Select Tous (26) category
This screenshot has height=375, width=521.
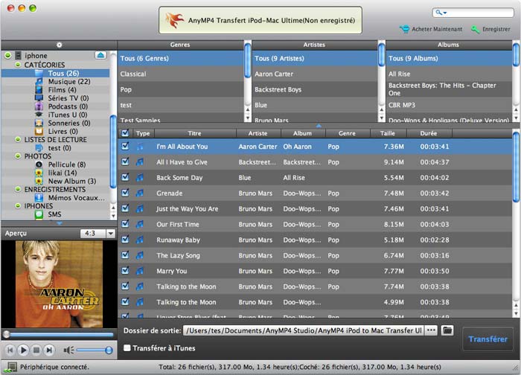(x=63, y=73)
